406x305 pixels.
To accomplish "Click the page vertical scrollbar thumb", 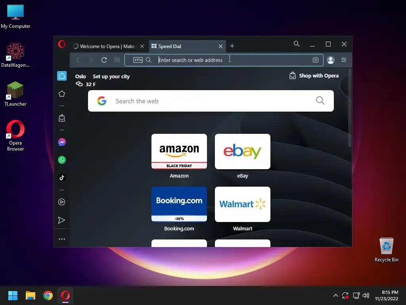I will (350, 109).
